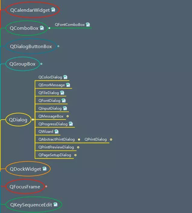Expand the QGroupBox node

[x=41, y=64]
